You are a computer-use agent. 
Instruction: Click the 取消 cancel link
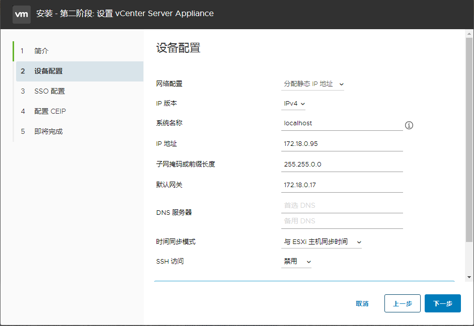pyautogui.click(x=362, y=304)
